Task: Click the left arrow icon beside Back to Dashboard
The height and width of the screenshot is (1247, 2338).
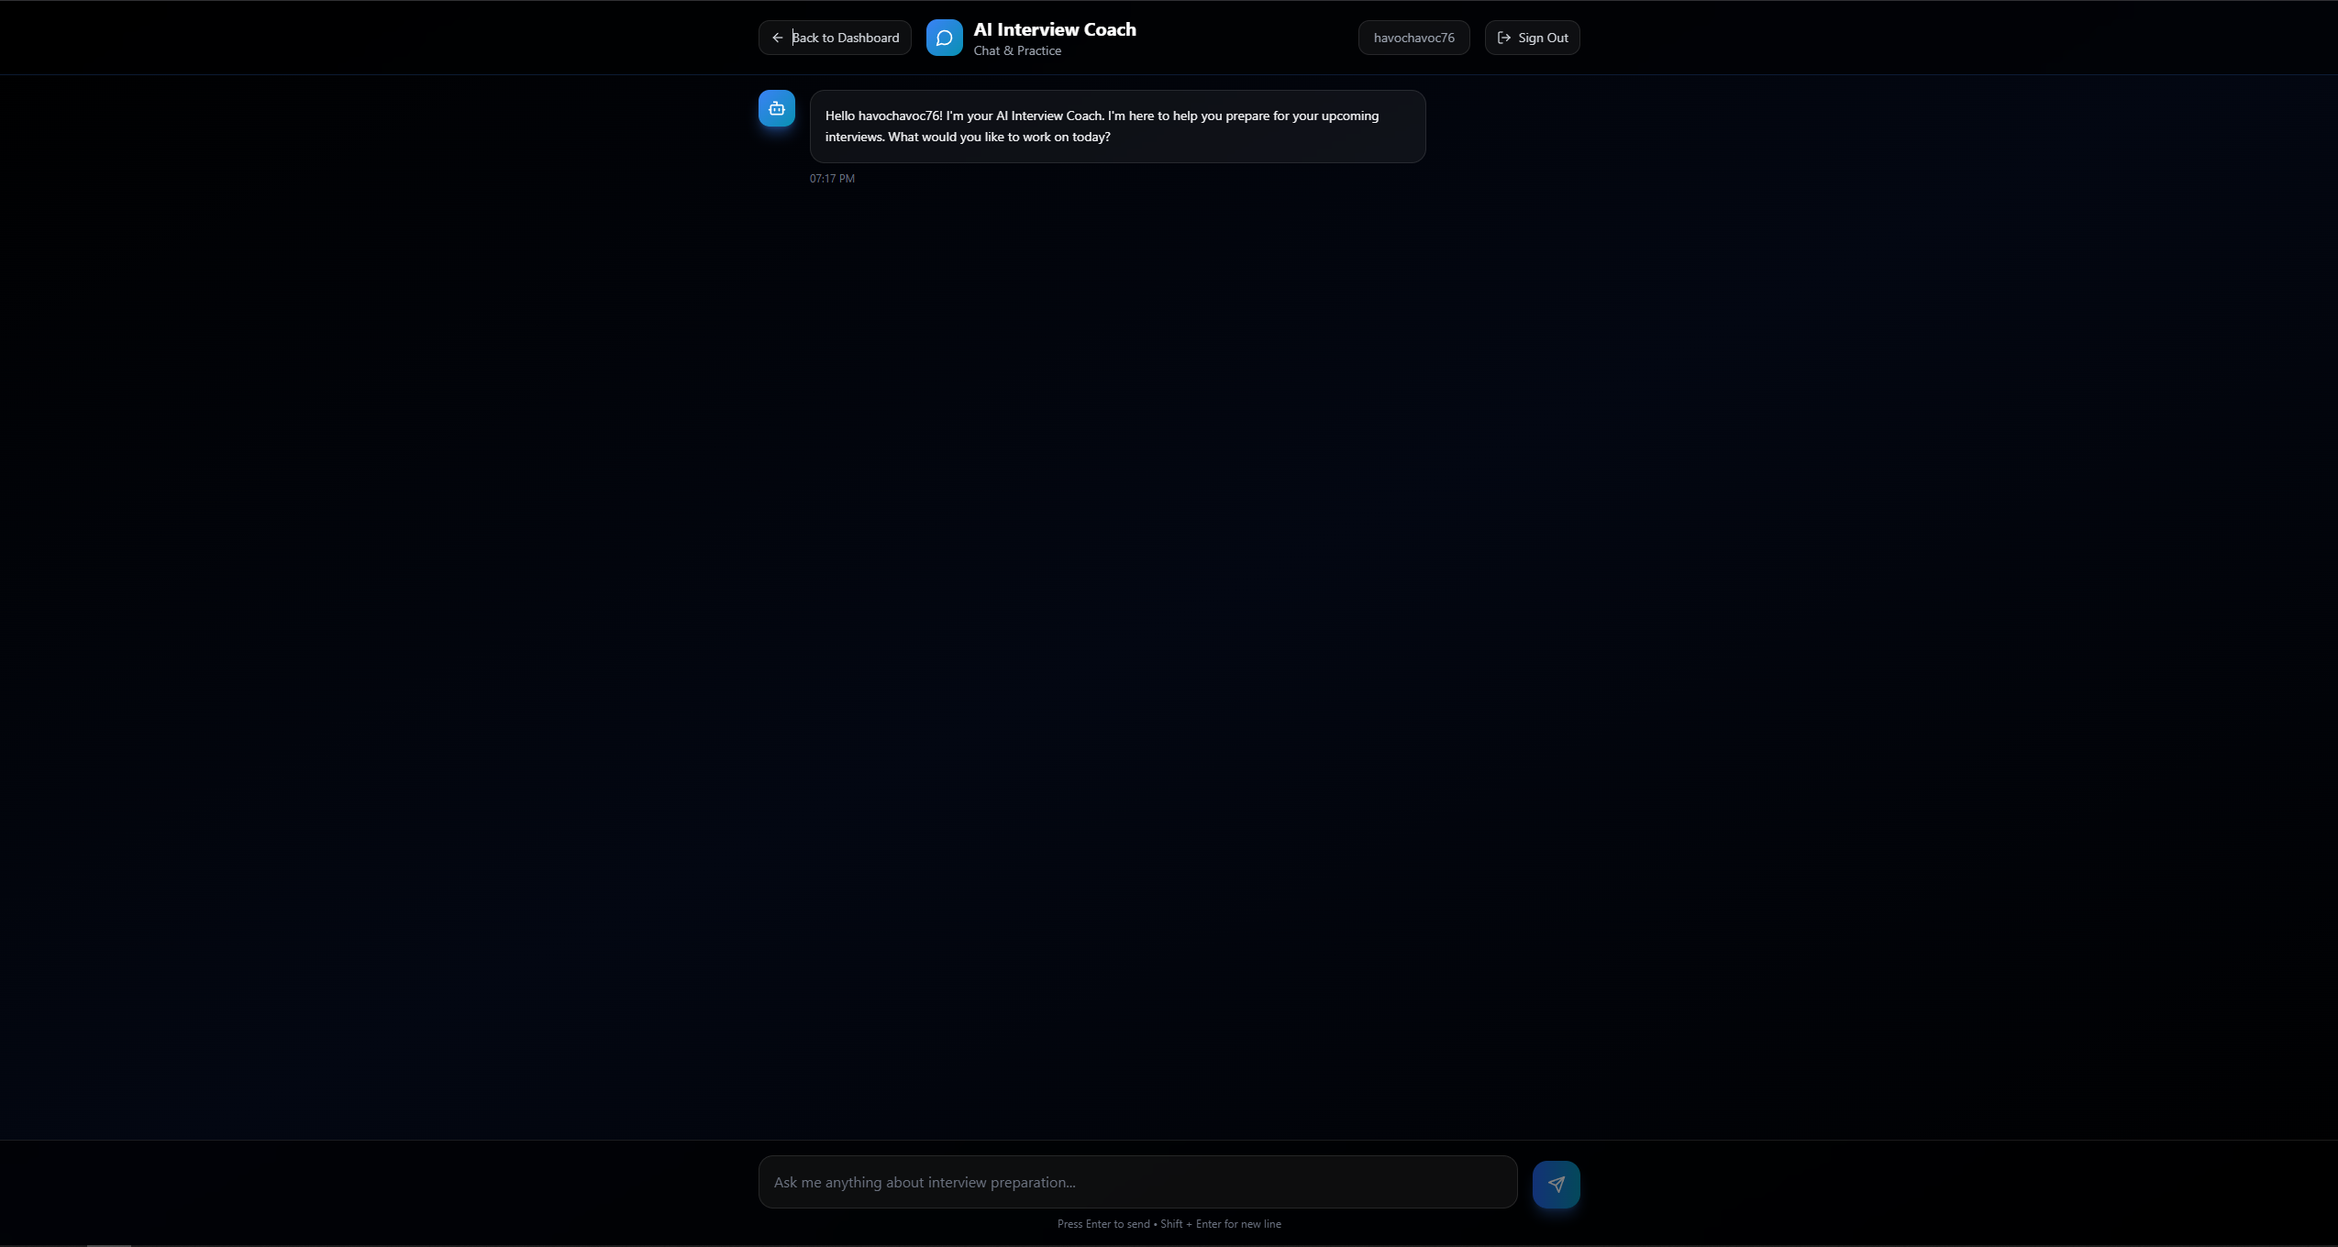Action: click(777, 38)
